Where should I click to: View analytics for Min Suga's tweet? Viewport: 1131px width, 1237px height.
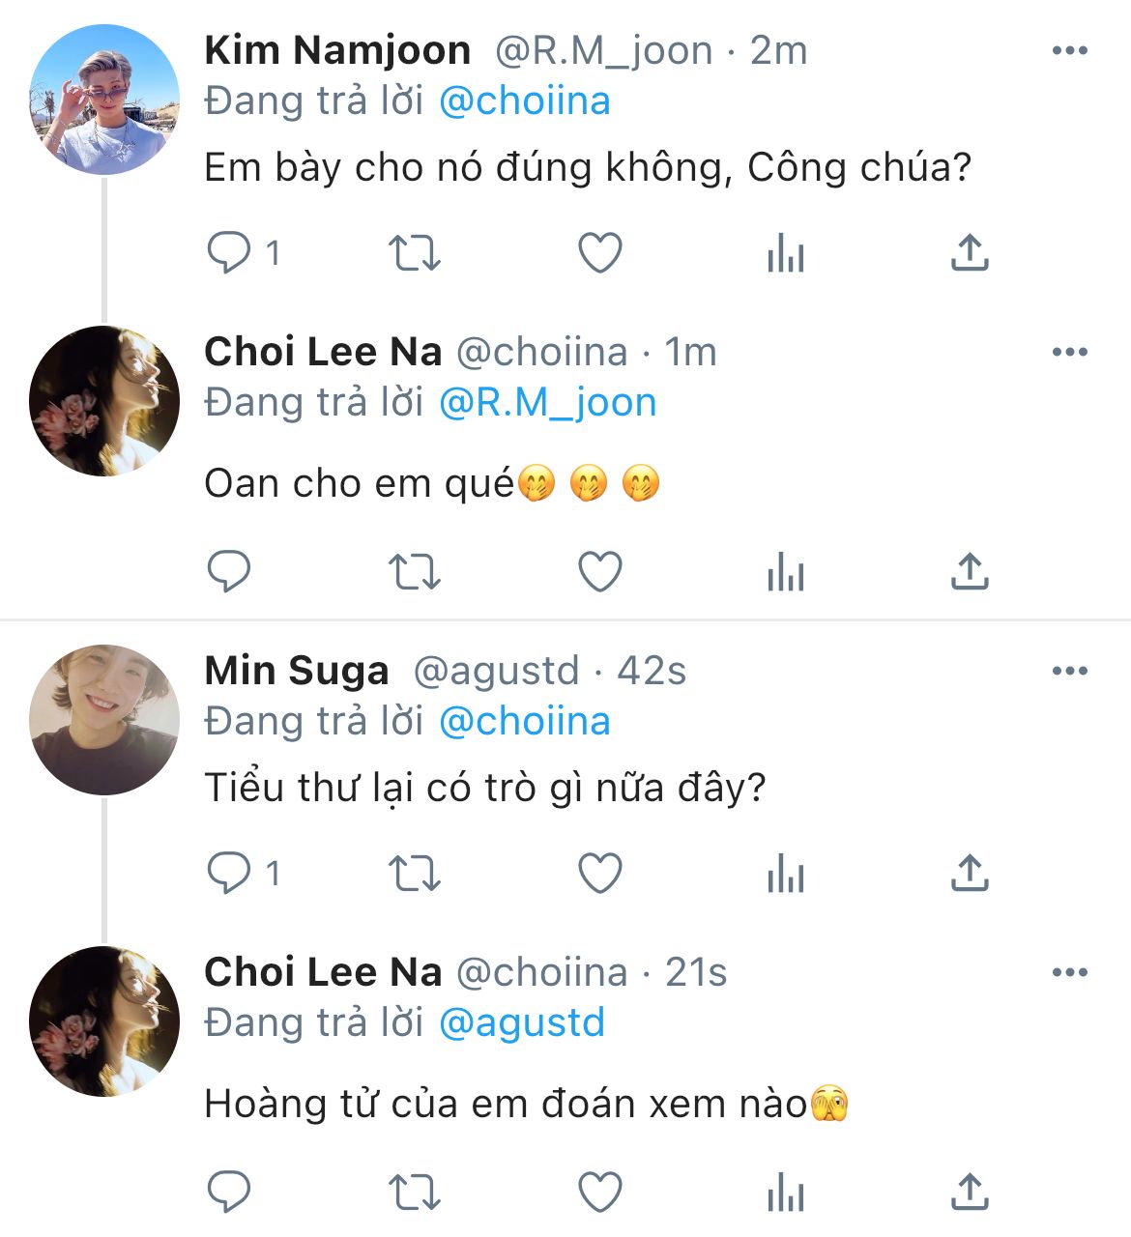click(x=785, y=875)
